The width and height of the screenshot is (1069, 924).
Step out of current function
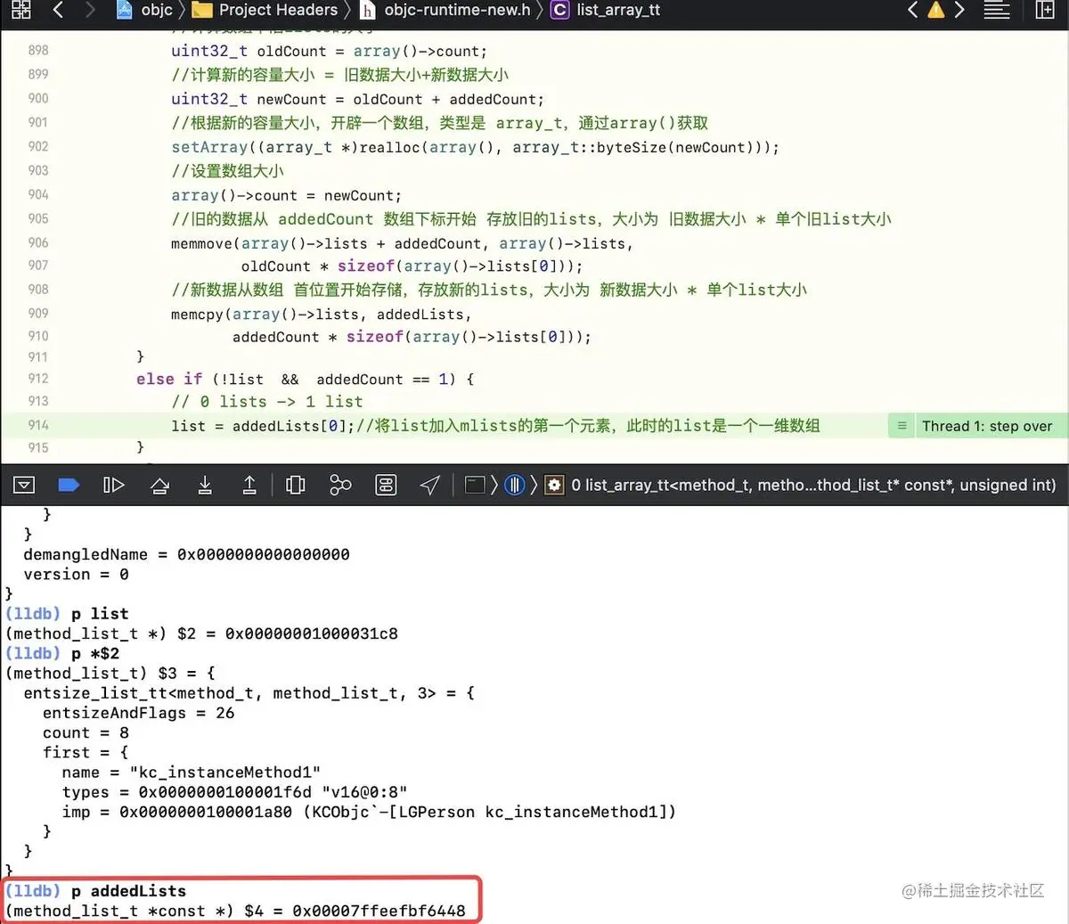[x=249, y=485]
